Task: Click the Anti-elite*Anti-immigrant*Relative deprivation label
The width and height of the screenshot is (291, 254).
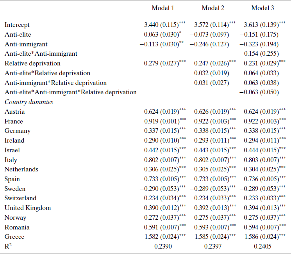Action: [71, 92]
